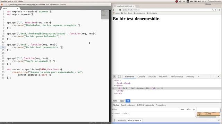The height and width of the screenshot is (124, 222).
Task: Switch to the DevTools Elements tab
Action: click(129, 76)
